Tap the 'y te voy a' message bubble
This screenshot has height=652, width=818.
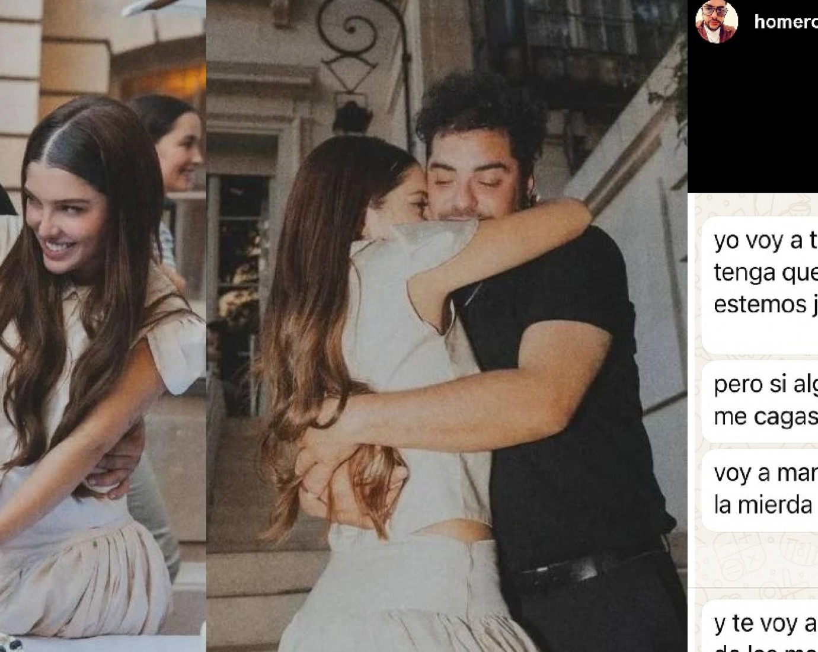click(x=765, y=628)
